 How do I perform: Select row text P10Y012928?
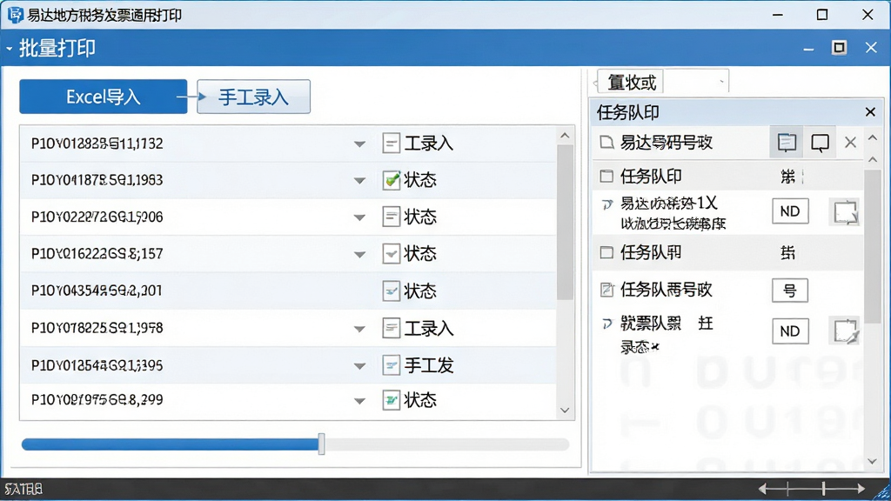[x=97, y=144]
